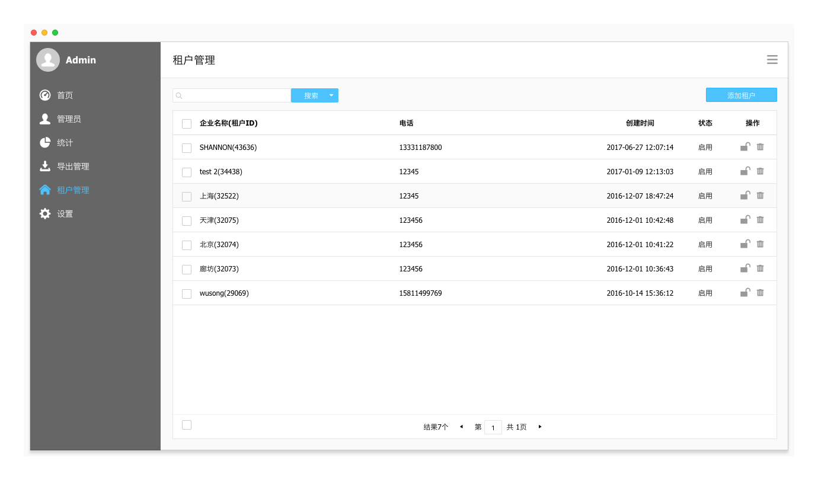Click the 电话 column header
Screen dimensions: 818x480
pyautogui.click(x=407, y=123)
